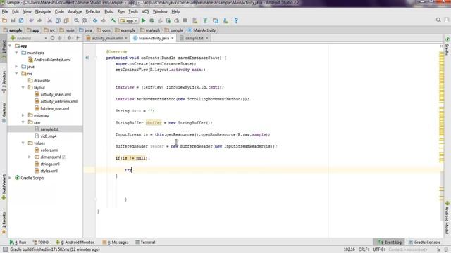Screen dimensions: 451x253
Task: Open the View menu
Action: (27, 11)
